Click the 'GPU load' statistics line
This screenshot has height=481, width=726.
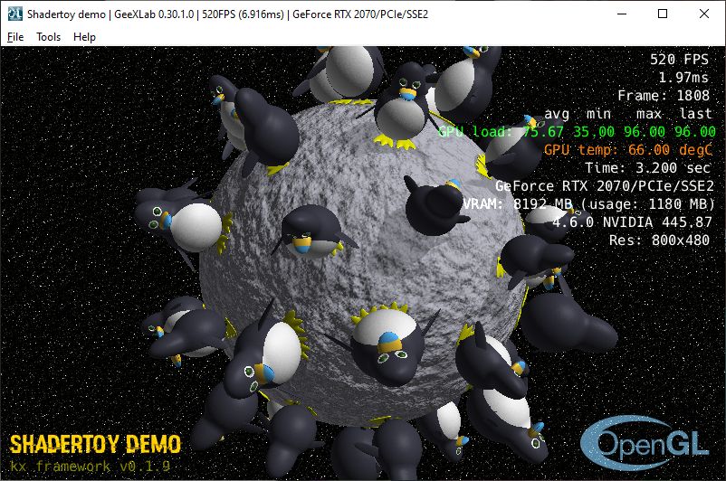tap(577, 132)
